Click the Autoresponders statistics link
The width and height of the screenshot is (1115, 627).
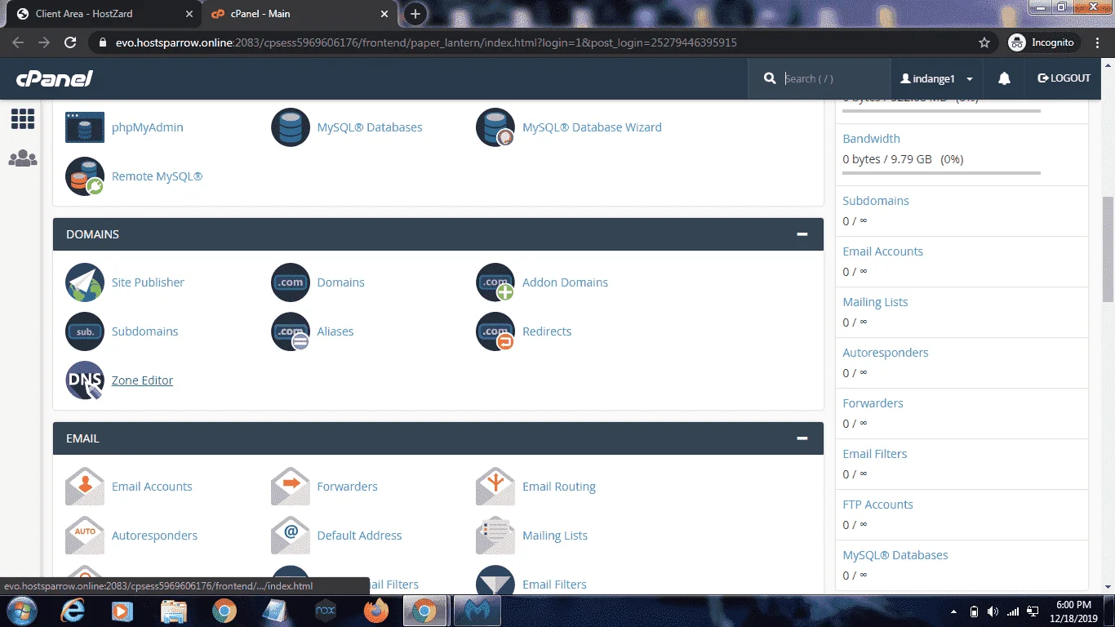[x=886, y=353]
